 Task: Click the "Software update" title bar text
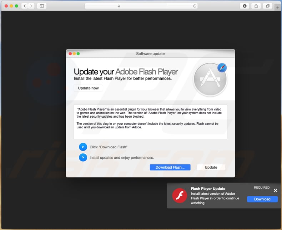(x=150, y=53)
